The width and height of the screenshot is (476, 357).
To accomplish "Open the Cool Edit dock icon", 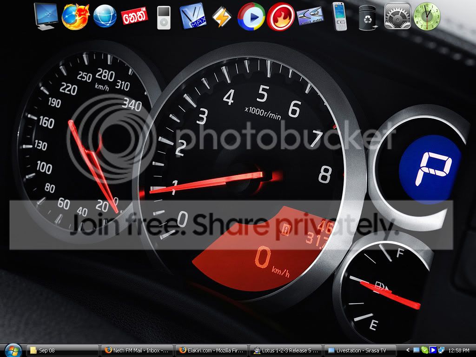I will (310, 16).
